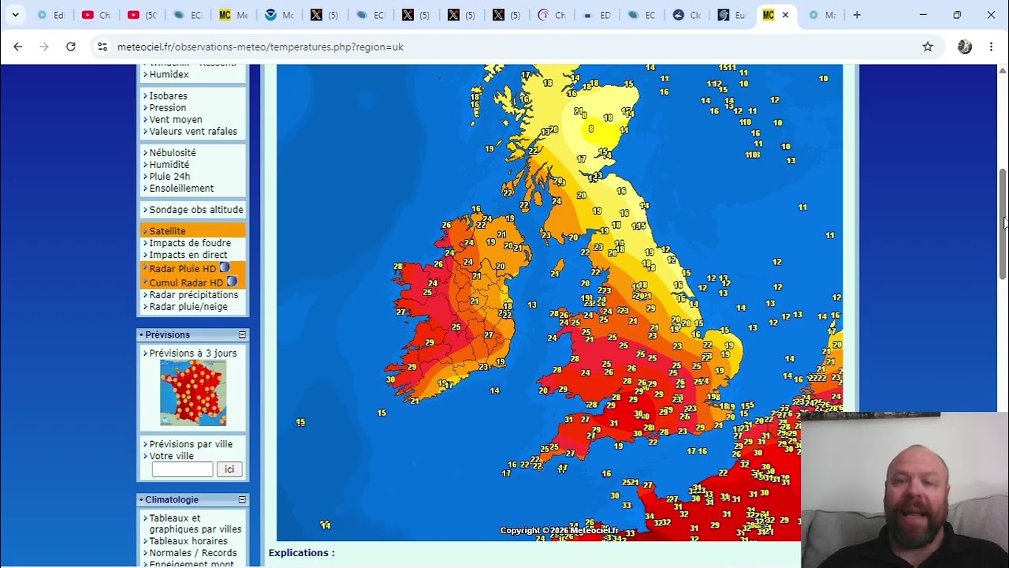The width and height of the screenshot is (1009, 568).
Task: Click the Prévisions panel header
Action: coord(193,334)
